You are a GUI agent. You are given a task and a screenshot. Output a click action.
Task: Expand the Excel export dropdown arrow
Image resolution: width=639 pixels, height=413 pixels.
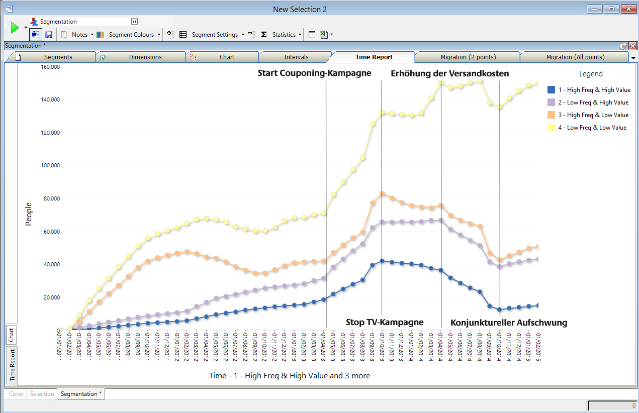331,35
